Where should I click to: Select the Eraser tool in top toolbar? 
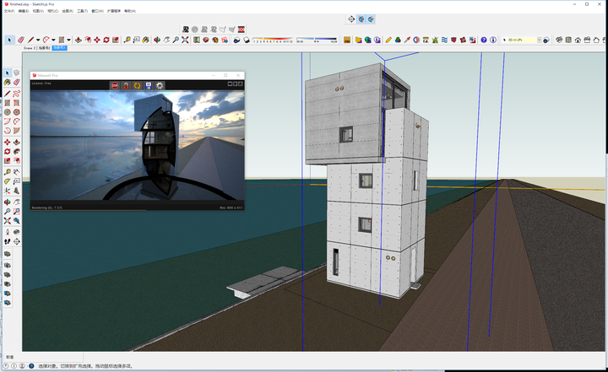[x=20, y=40]
